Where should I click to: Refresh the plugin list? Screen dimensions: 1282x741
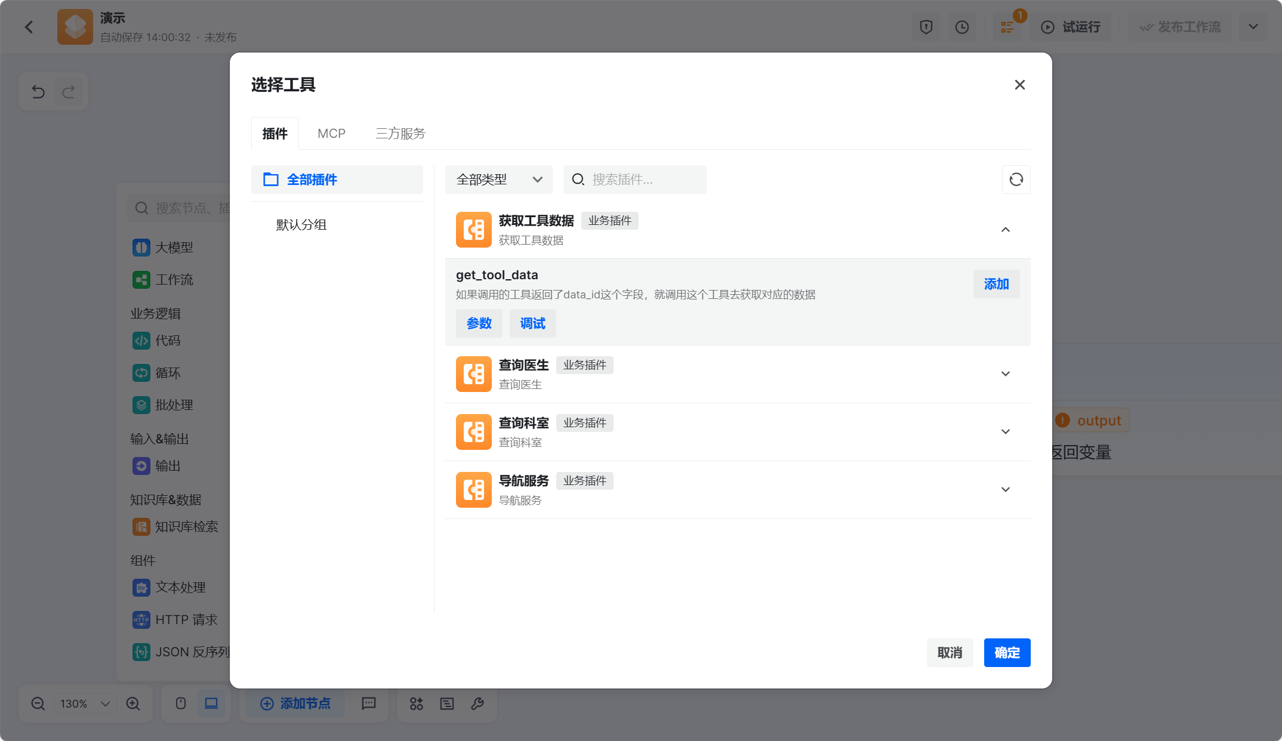point(1016,180)
